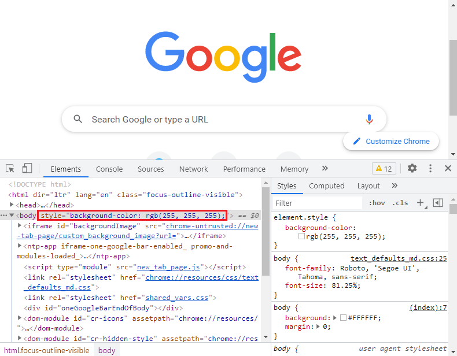Open the Network tab
The height and width of the screenshot is (356, 457).
click(194, 169)
